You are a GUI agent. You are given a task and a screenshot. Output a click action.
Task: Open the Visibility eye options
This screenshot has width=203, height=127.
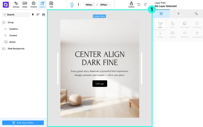(x=173, y=34)
